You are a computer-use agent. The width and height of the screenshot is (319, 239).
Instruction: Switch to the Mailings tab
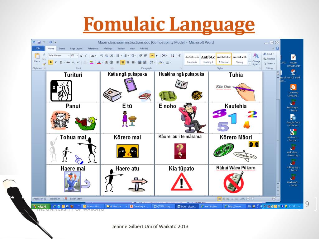click(x=108, y=49)
